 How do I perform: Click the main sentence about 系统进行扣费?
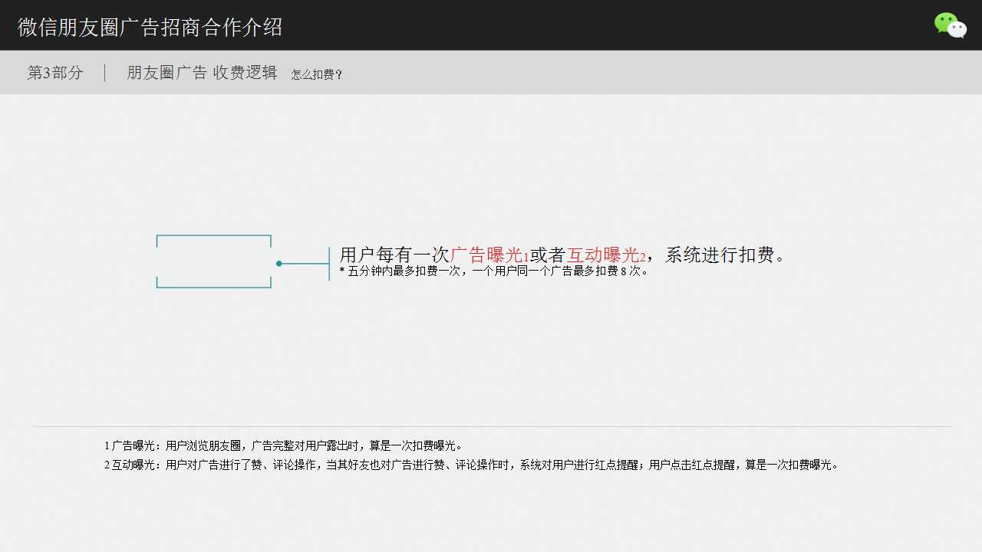click(562, 255)
